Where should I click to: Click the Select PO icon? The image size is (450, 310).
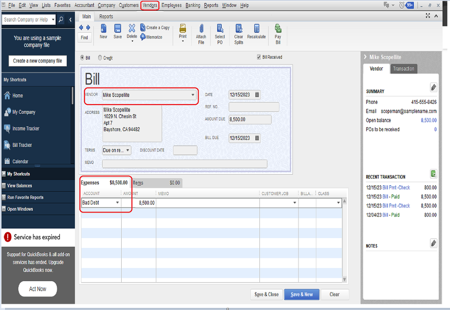[x=220, y=28]
